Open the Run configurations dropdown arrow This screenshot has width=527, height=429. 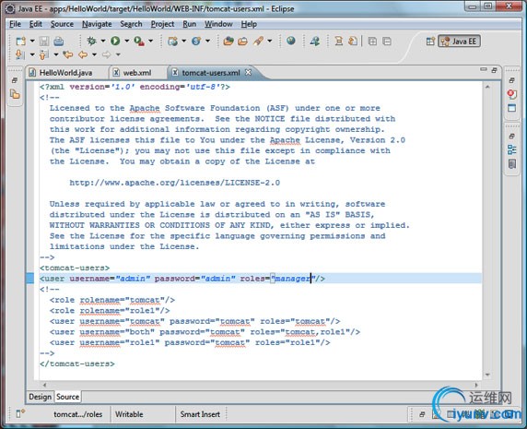tap(127, 41)
